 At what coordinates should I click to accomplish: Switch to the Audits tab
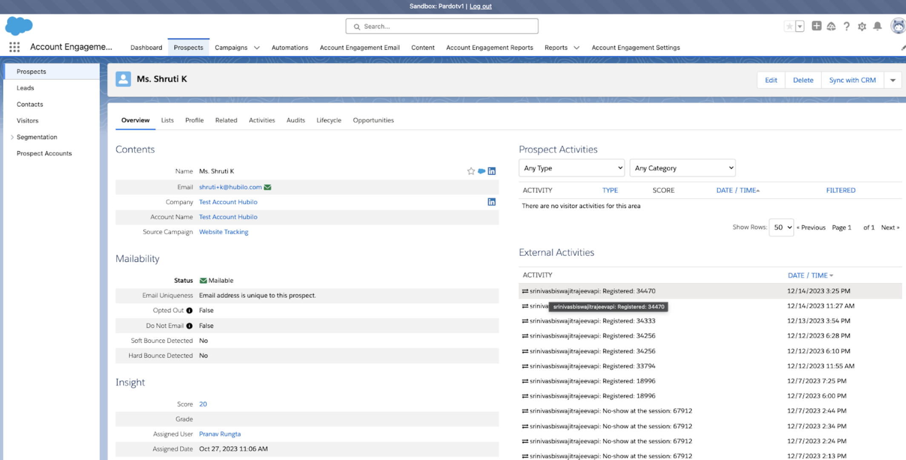point(295,120)
